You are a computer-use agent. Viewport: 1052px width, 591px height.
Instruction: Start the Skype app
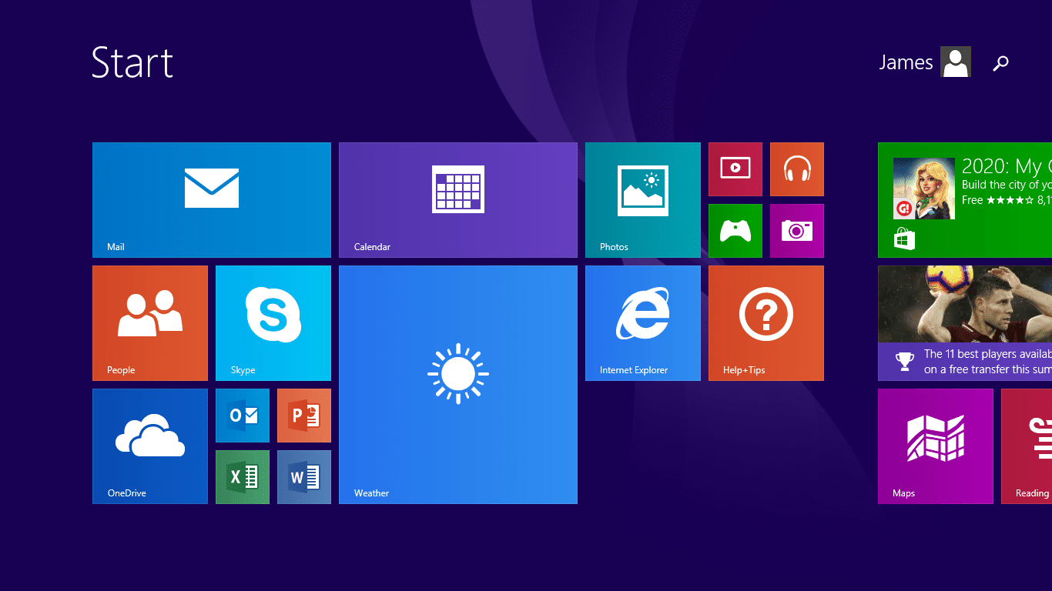pyautogui.click(x=273, y=323)
